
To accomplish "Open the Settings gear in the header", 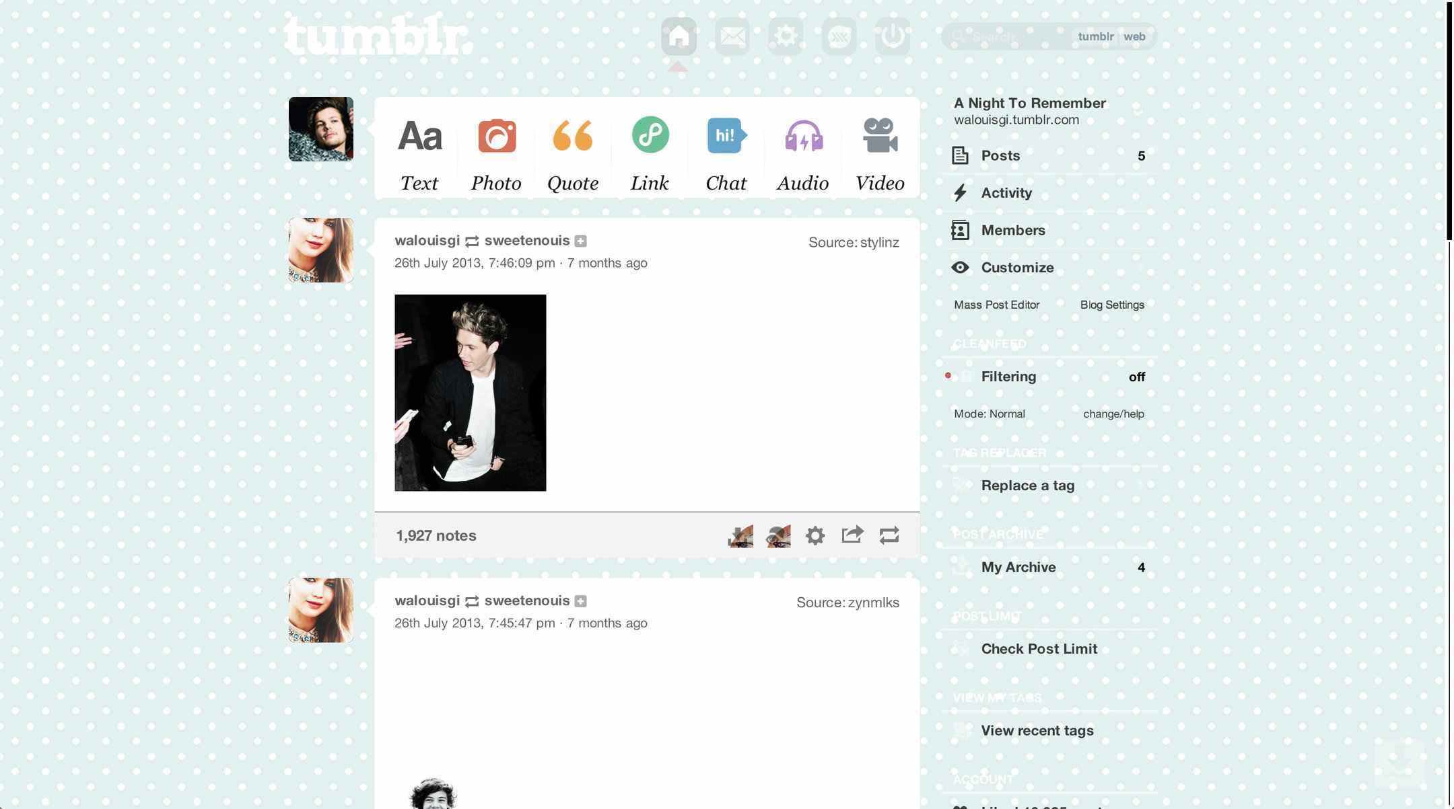I will click(x=786, y=36).
